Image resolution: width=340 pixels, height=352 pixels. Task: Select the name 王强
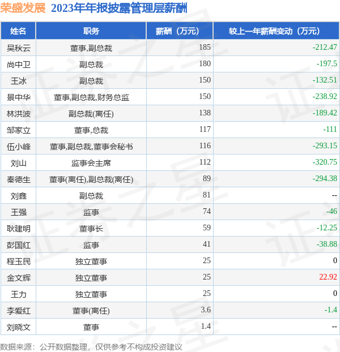pos(19,212)
